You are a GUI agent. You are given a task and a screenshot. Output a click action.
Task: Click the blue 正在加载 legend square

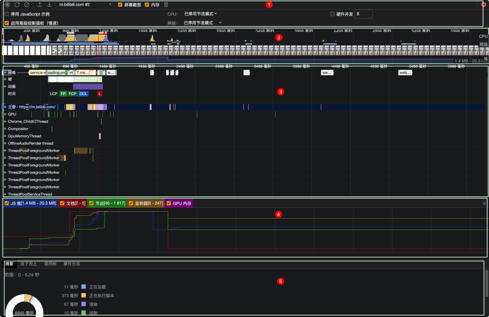(83, 286)
